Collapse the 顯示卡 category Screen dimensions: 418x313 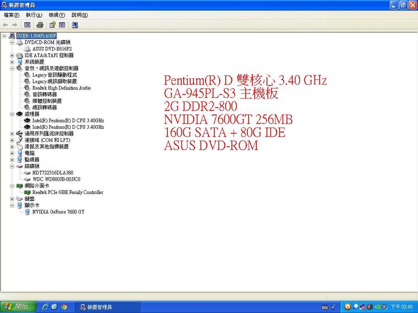point(12,205)
